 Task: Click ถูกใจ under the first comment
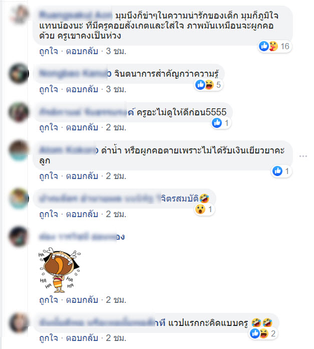point(49,52)
